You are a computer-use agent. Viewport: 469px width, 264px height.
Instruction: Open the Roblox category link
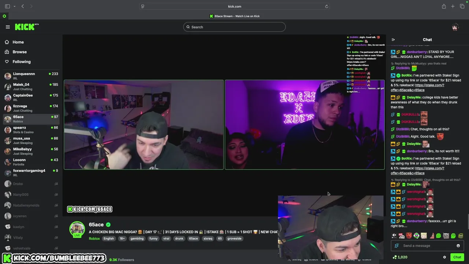point(94,238)
